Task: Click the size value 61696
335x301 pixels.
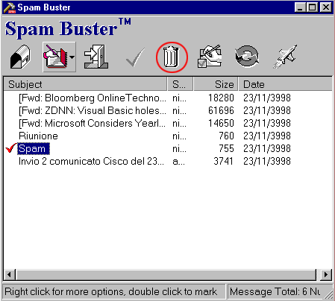Action: coord(221,110)
